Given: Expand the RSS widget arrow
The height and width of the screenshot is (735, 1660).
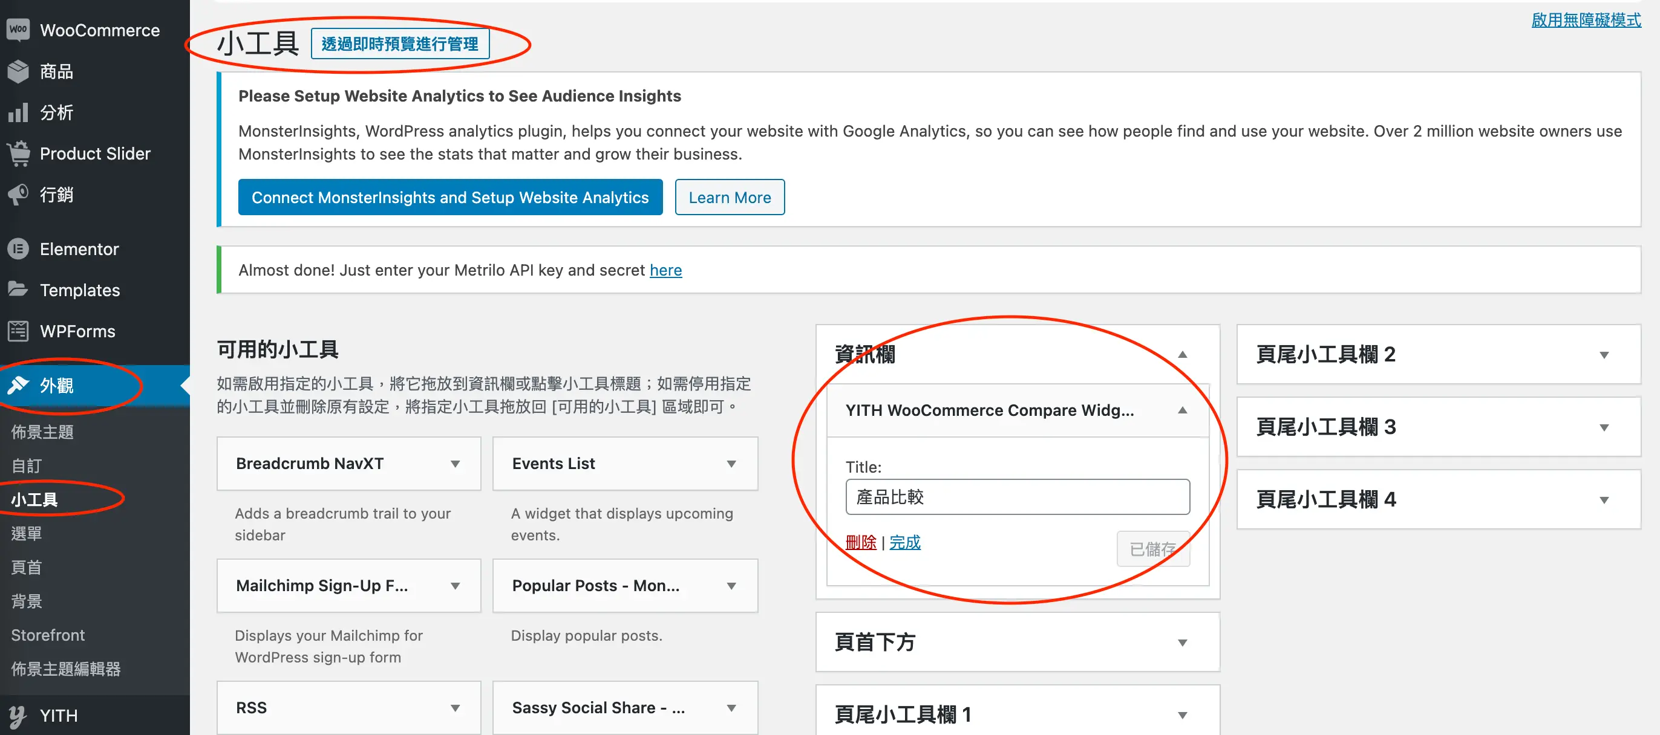Looking at the screenshot, I should click(455, 708).
